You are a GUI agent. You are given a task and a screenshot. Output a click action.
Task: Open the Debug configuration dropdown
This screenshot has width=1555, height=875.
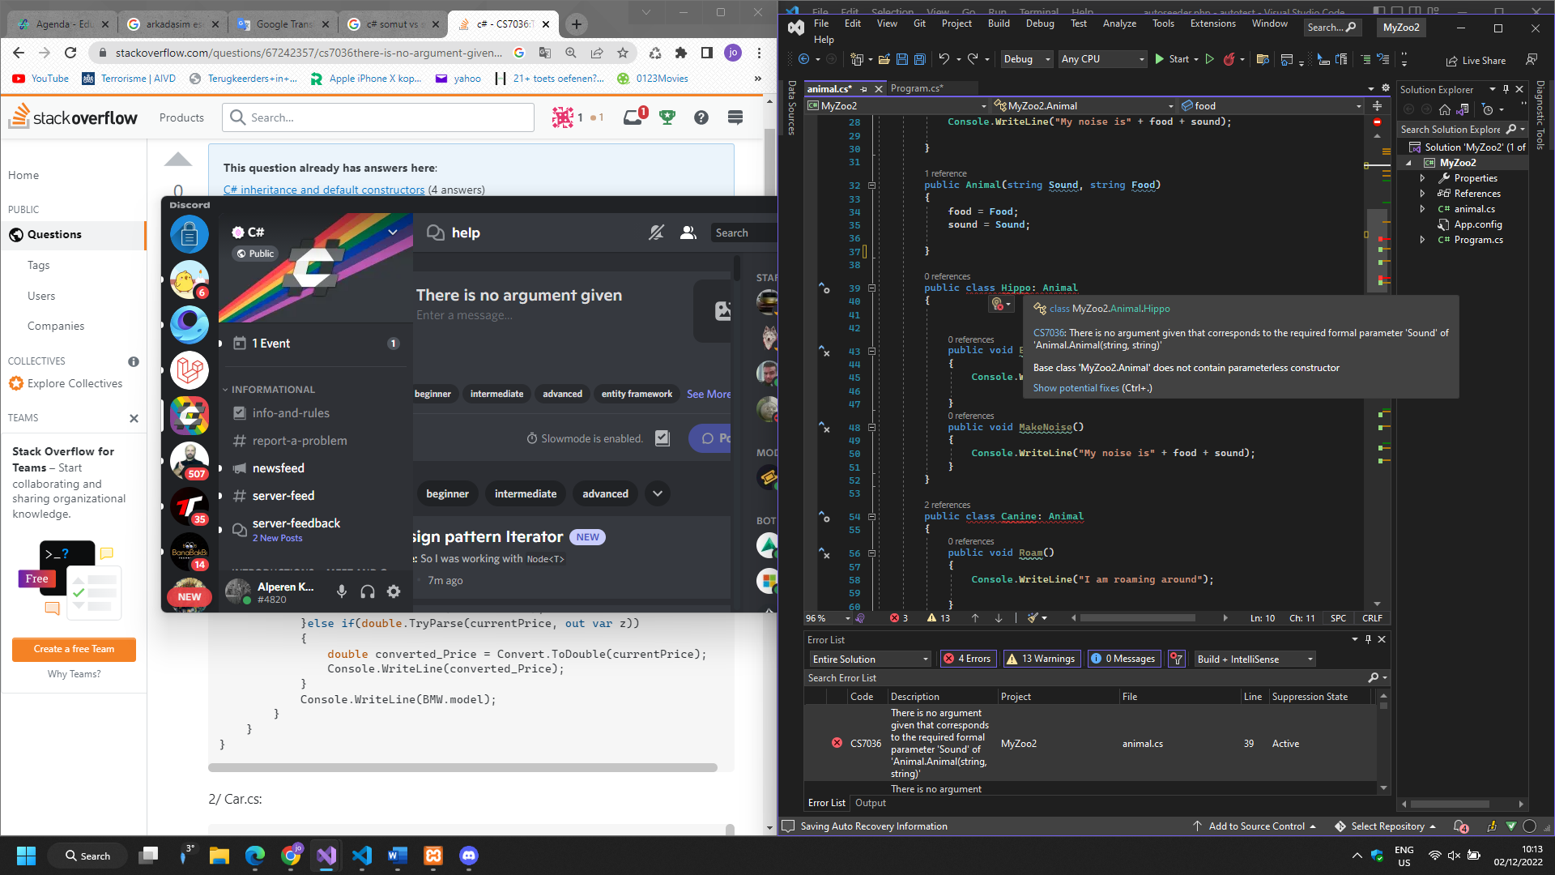click(x=1026, y=59)
